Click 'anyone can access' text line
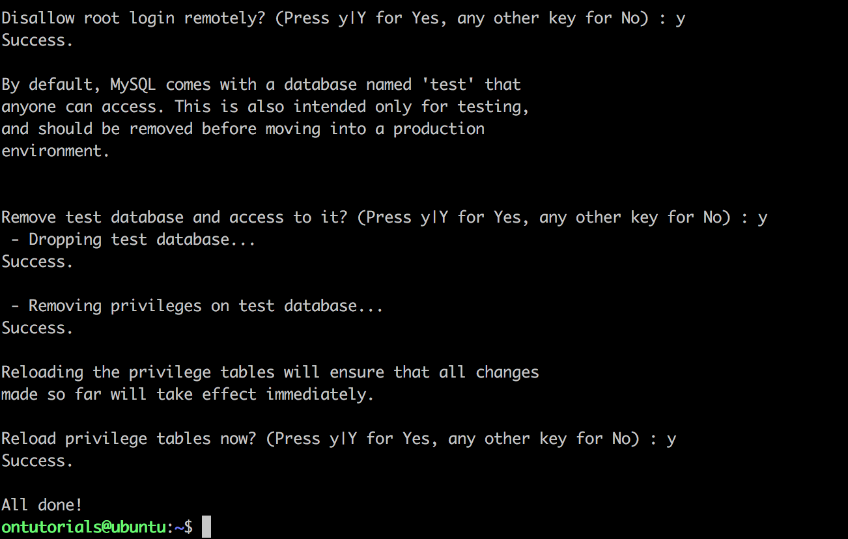 pyautogui.click(x=265, y=107)
